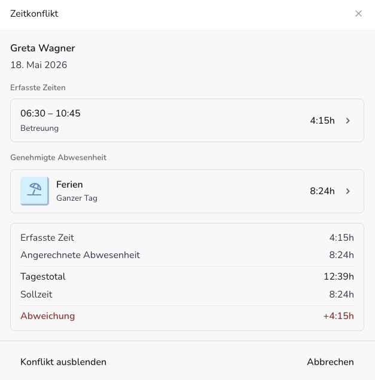The height and width of the screenshot is (380, 375).
Task: Select the Sollzeit row label
Action: click(x=36, y=295)
